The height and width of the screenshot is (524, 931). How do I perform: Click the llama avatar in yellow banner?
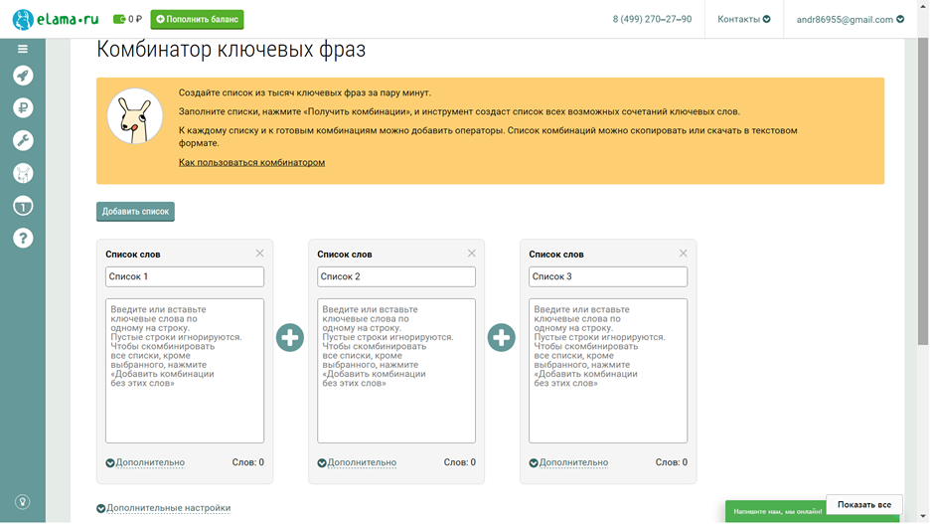(x=135, y=116)
